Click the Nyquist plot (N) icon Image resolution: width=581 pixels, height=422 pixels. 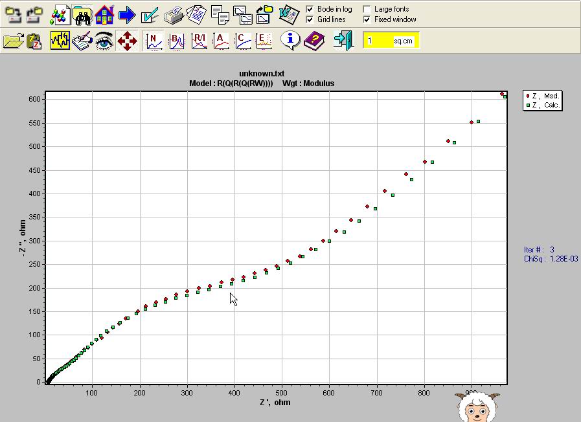pyautogui.click(x=154, y=41)
